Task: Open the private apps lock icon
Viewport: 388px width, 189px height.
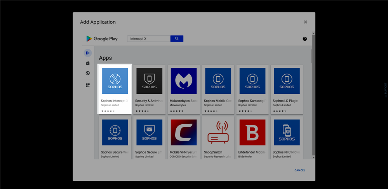Action: click(88, 63)
